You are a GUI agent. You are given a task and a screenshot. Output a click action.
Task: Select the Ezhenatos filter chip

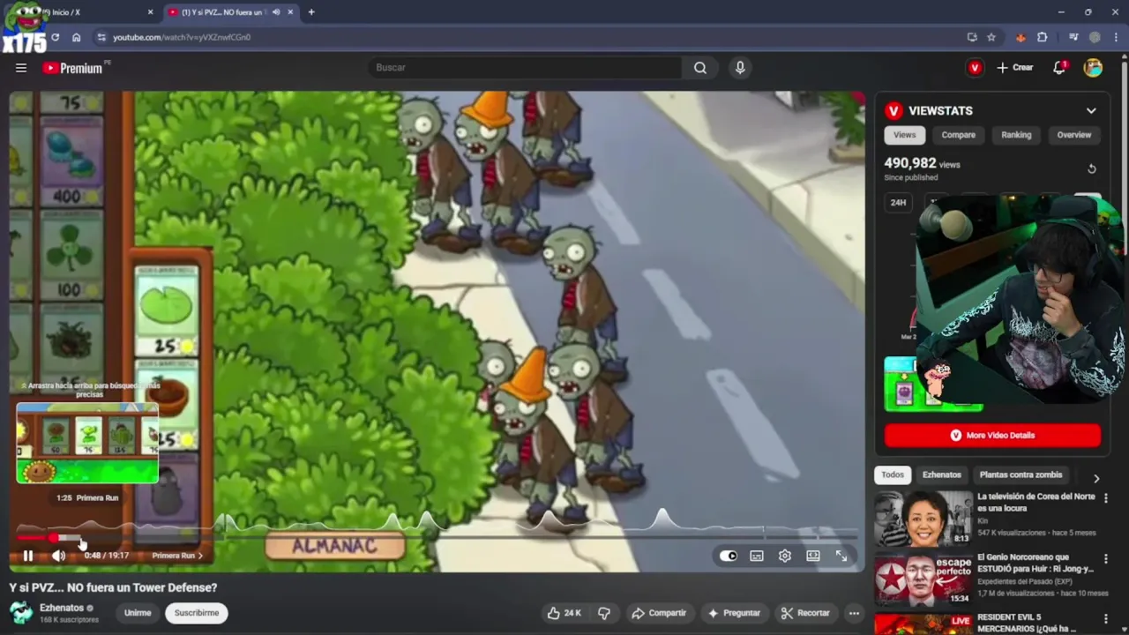941,474
